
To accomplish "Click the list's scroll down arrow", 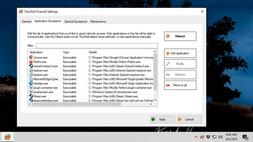I will [x=155, y=100].
